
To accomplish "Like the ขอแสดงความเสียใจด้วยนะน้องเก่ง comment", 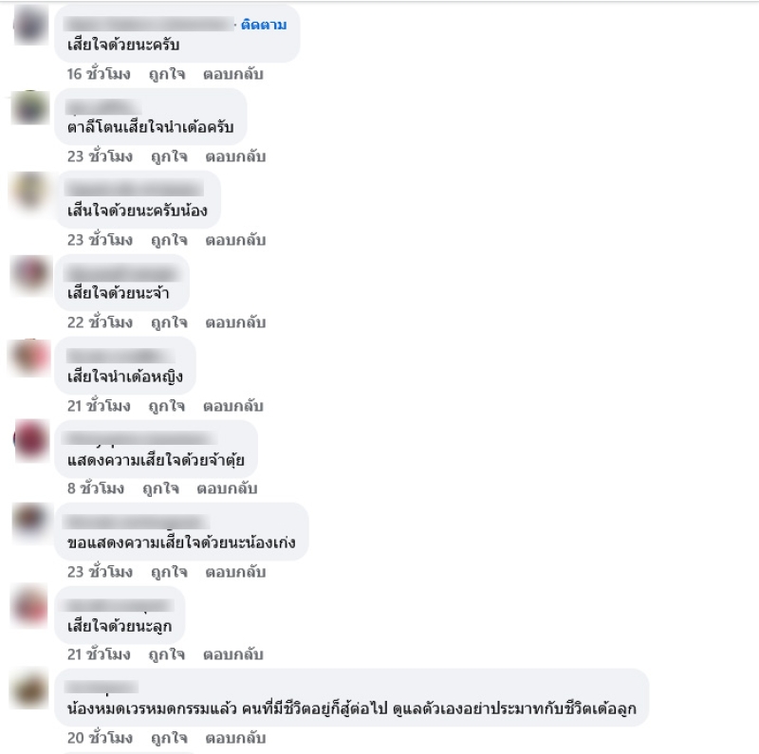I will pos(169,572).
